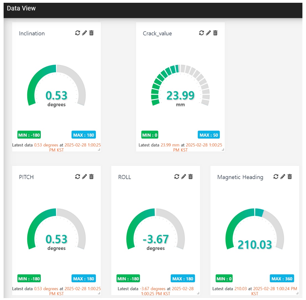The width and height of the screenshot is (306, 300).
Task: Edit the ROLL widget with the pencil icon
Action: click(x=184, y=177)
